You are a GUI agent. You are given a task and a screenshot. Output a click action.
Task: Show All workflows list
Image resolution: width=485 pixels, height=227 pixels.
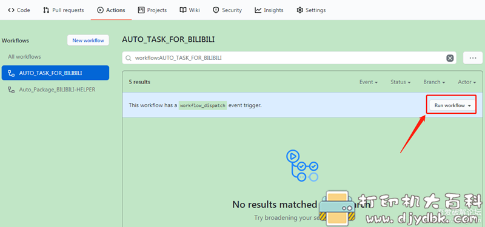pos(24,57)
